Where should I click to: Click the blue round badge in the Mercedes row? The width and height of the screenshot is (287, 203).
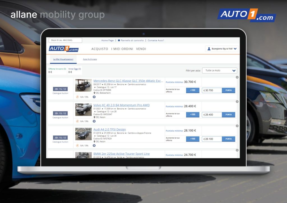(x=94, y=97)
